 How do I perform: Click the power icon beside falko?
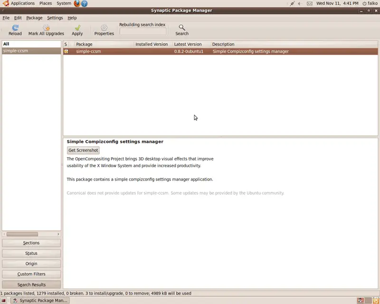364,3
